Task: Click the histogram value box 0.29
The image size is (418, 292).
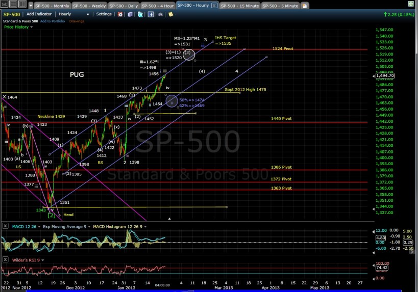Action: 408,242
